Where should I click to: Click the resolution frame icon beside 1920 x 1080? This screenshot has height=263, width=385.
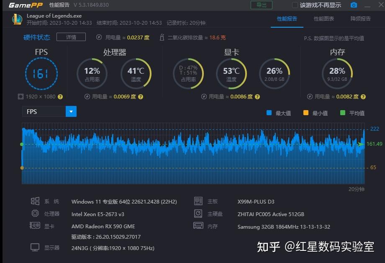coord(21,97)
